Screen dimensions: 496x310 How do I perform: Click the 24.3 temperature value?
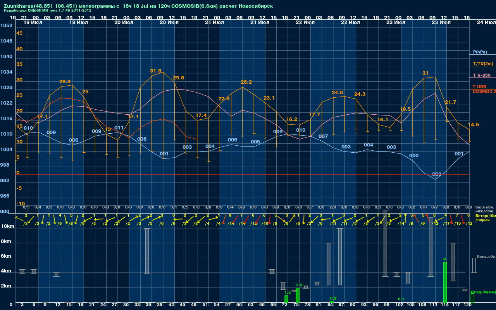click(360, 94)
